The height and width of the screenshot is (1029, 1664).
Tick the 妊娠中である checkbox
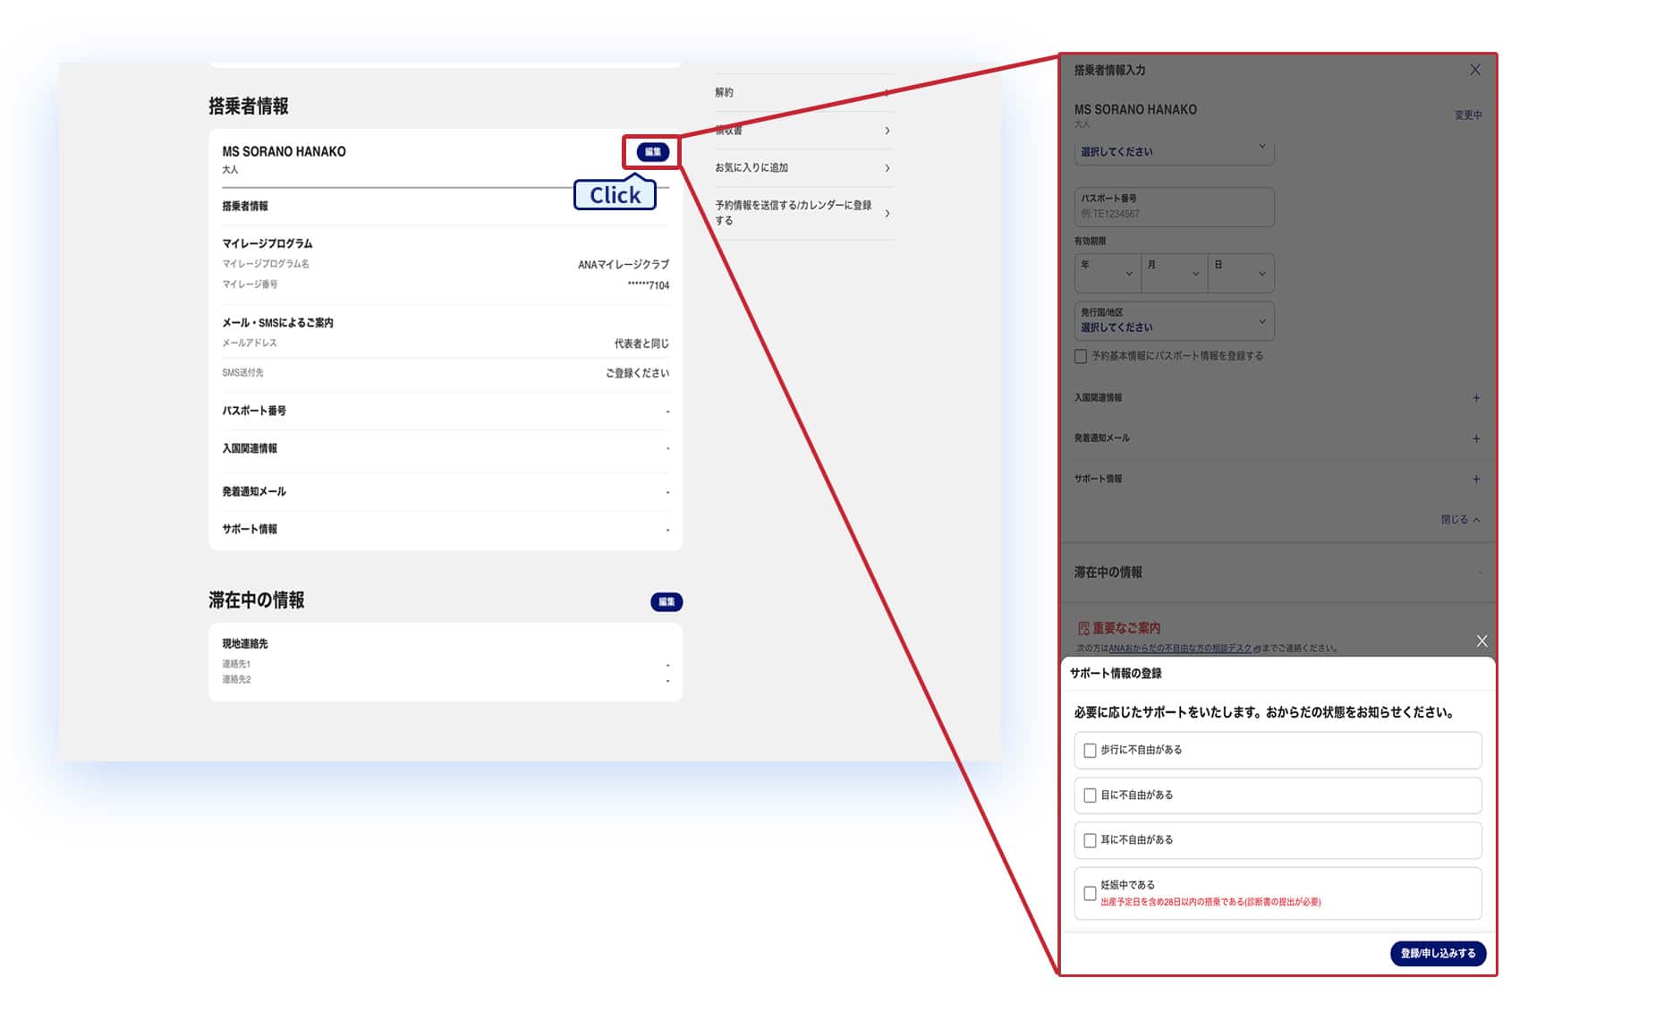1090,893
